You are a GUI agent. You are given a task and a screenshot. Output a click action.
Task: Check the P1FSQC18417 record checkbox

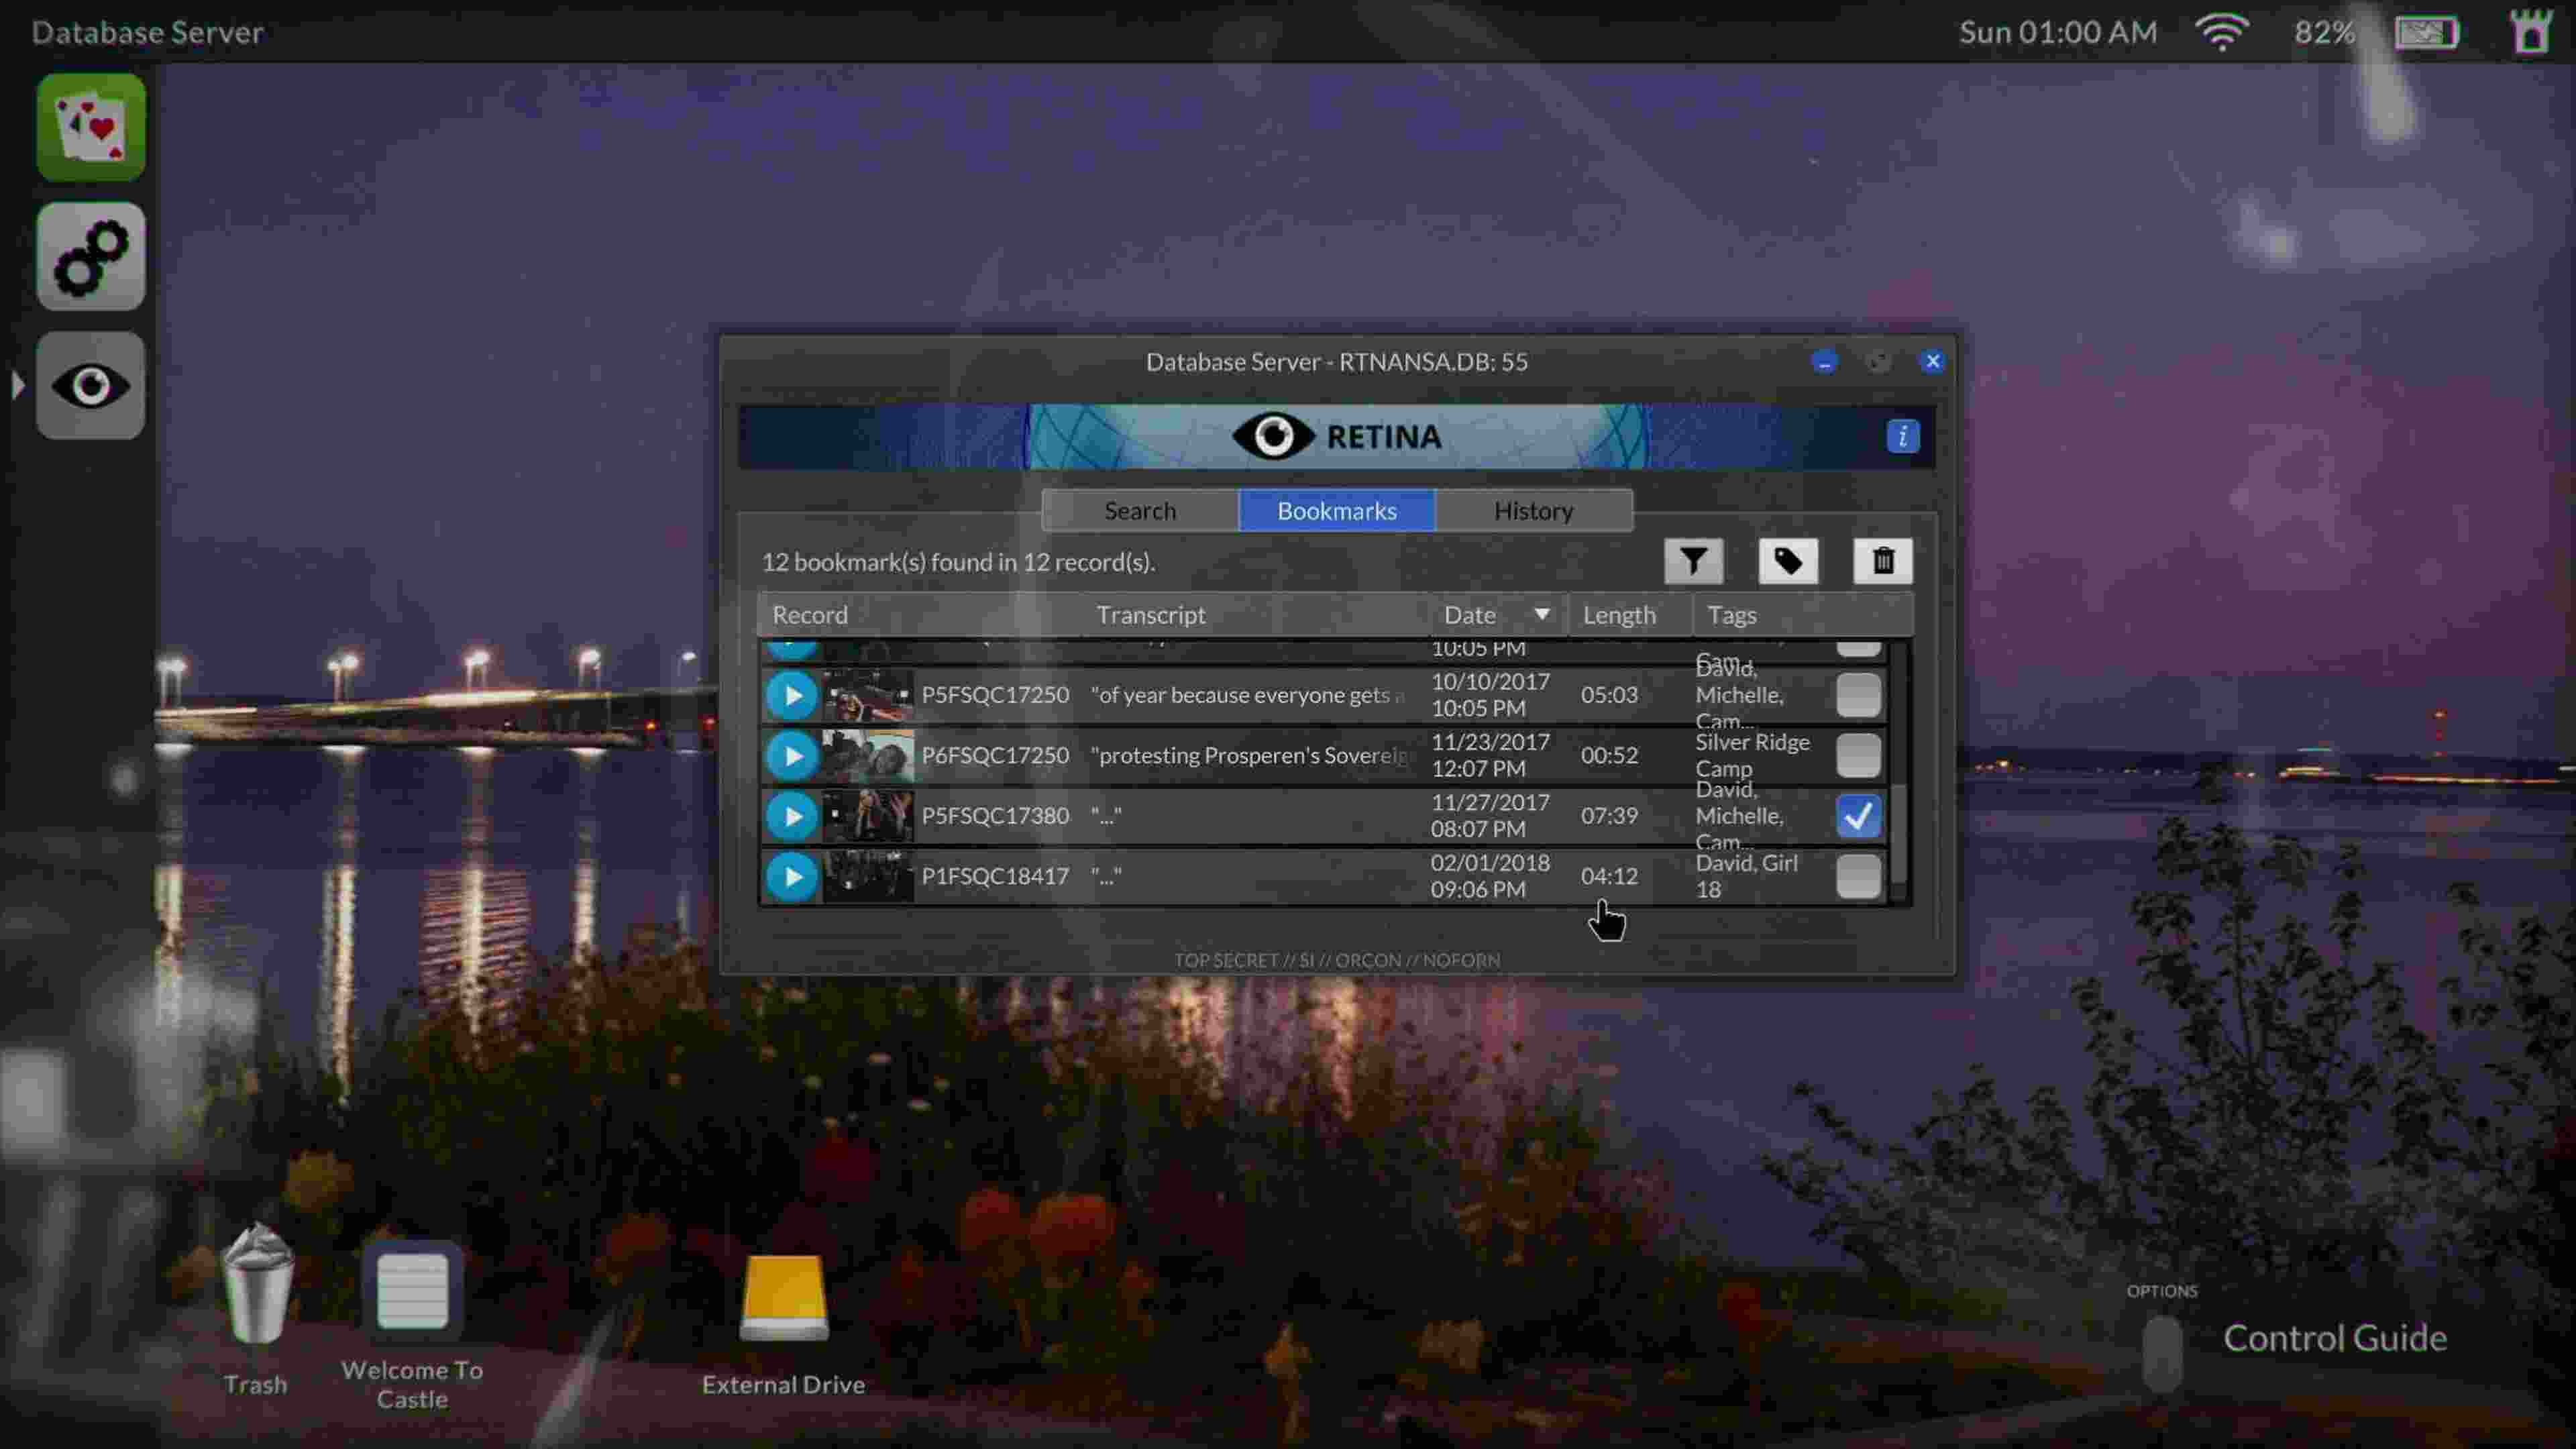point(1858,876)
